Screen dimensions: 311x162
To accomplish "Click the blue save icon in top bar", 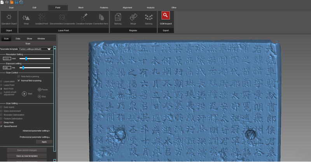I will (x=16, y=2).
